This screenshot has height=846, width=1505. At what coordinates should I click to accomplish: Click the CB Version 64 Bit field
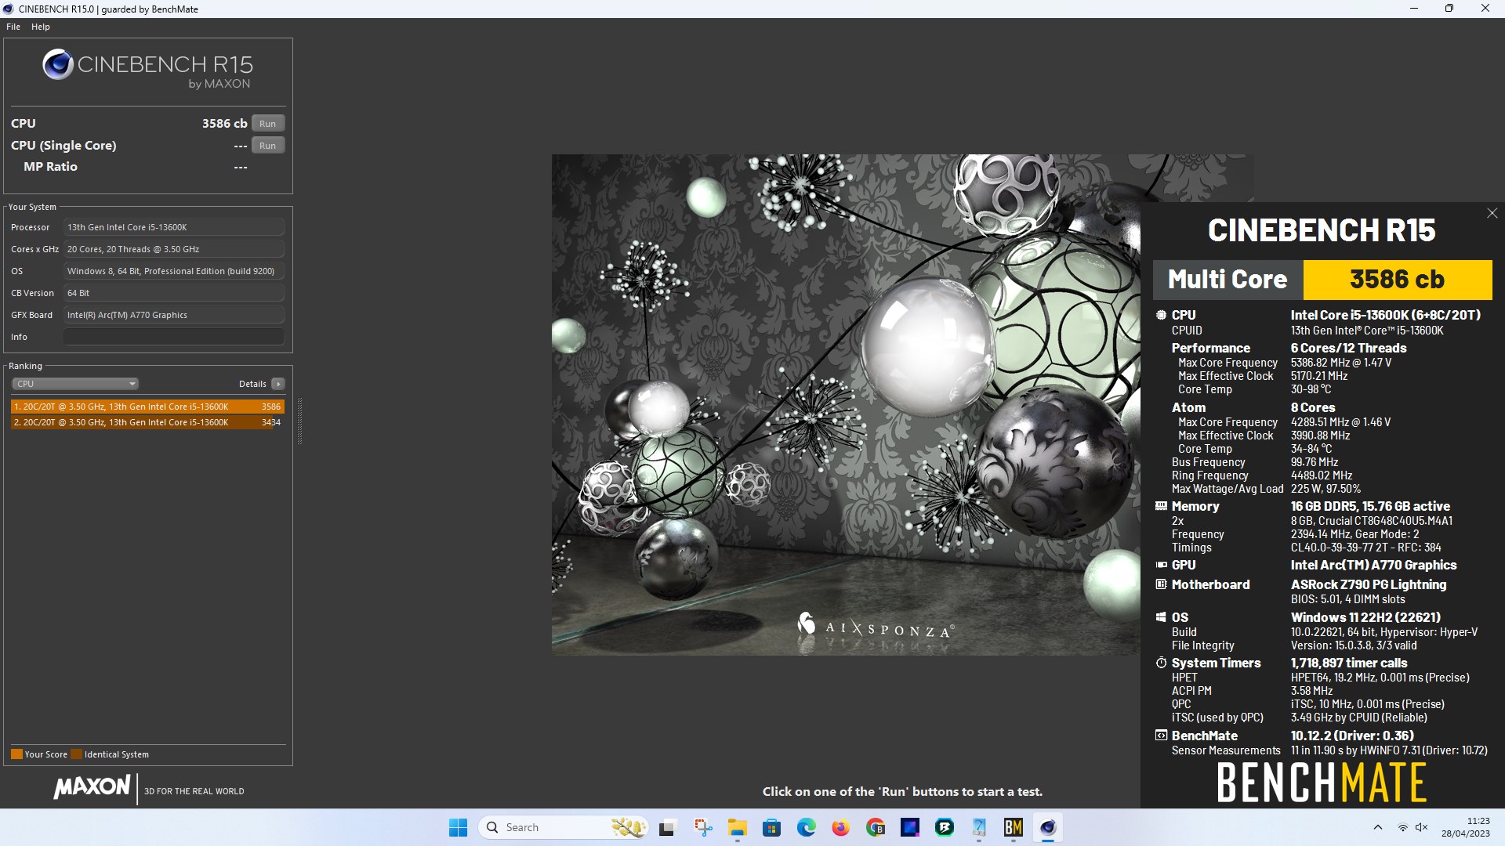[174, 293]
